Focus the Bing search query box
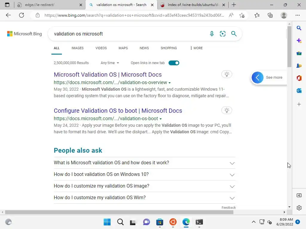The width and height of the screenshot is (306, 229). tap(129, 34)
